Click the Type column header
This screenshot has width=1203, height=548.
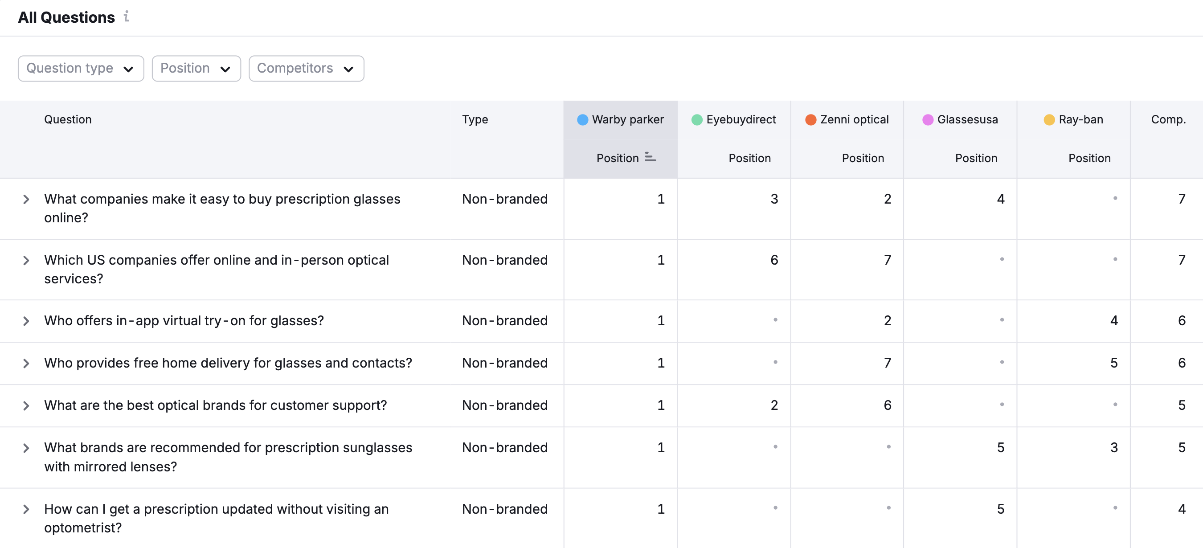[475, 119]
